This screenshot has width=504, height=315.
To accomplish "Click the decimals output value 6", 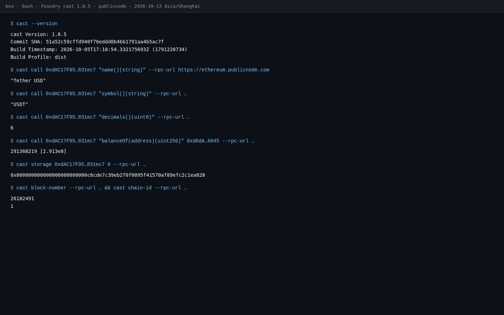I will pos(12,128).
